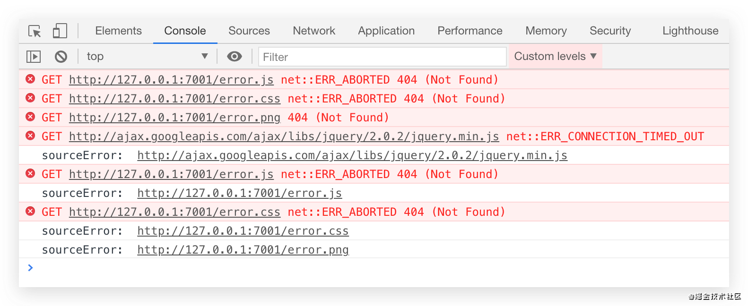The image size is (748, 306).
Task: Toggle the device toolbar icon
Action: (x=60, y=31)
